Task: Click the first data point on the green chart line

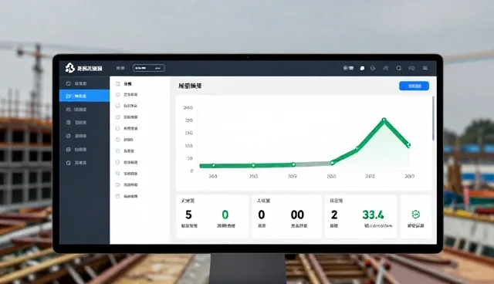Action: click(213, 166)
